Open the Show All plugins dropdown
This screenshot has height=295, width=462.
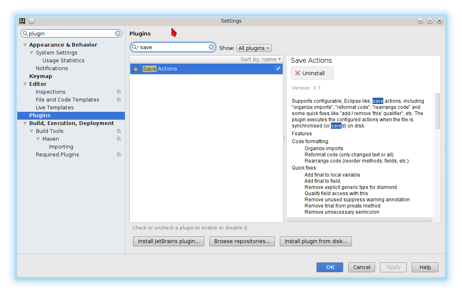click(x=254, y=48)
